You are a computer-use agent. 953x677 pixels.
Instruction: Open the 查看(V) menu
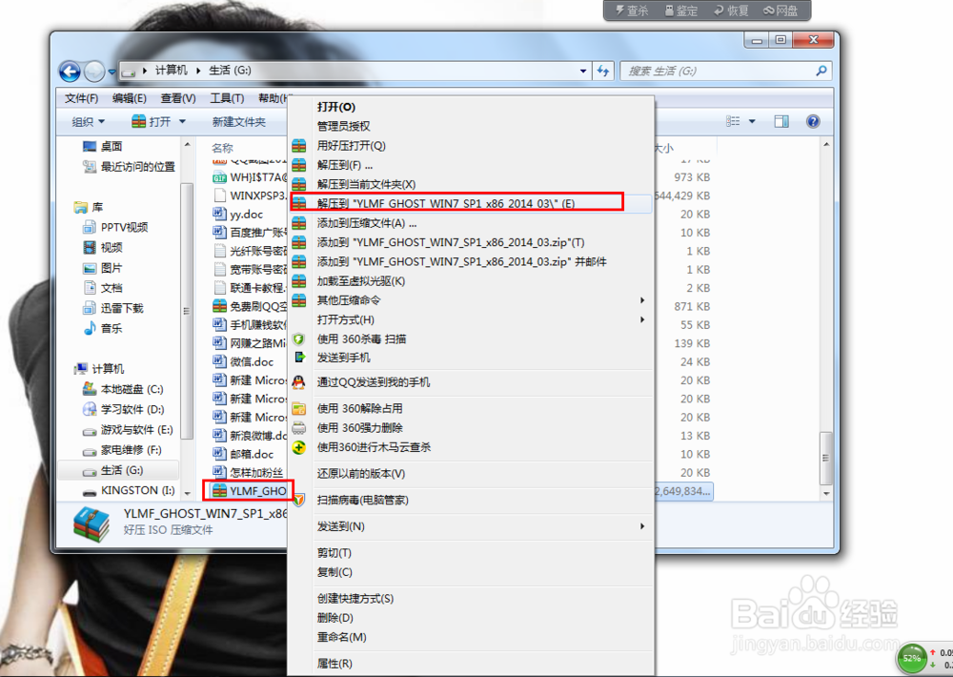point(178,98)
